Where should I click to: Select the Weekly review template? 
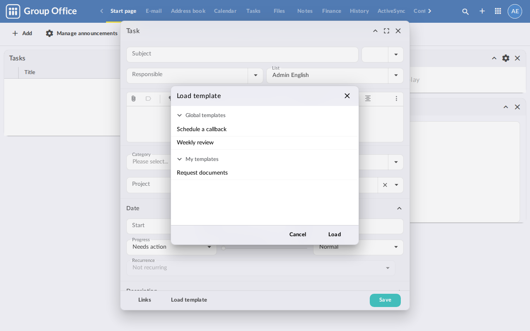[265, 143]
